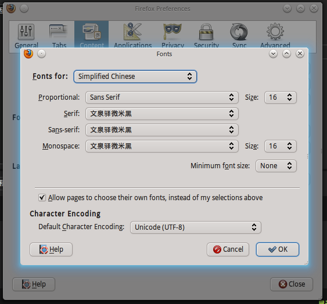327x304 pixels.
Task: Minimize the Firefox Preferences window
Action: click(x=287, y=9)
